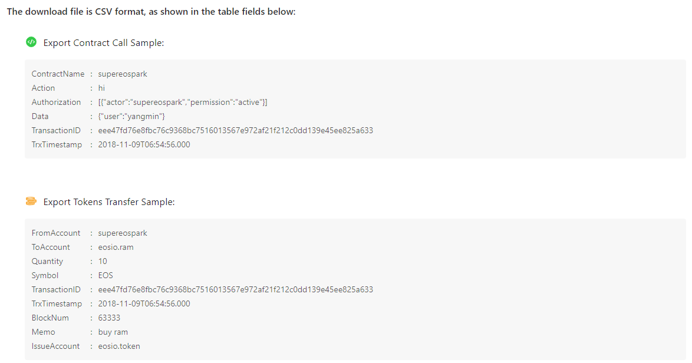The height and width of the screenshot is (363, 692).
Task: Click the TransactionID hash in contract call sample
Action: tap(236, 131)
